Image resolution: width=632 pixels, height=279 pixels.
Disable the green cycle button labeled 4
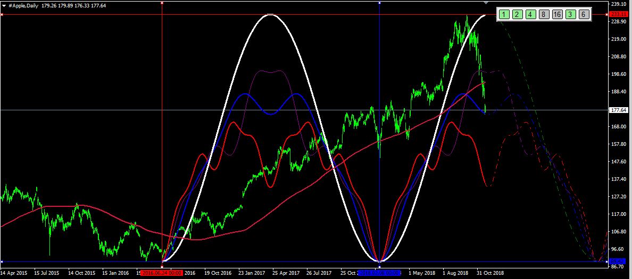click(530, 14)
